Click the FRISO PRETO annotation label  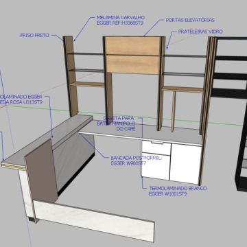(35, 35)
